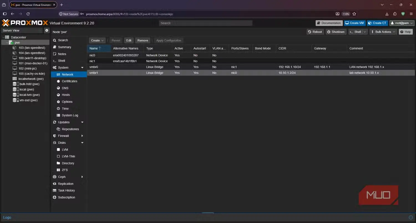Open the Logs panel expand icon
Viewport: 416px width, 223px height.
pos(411,217)
